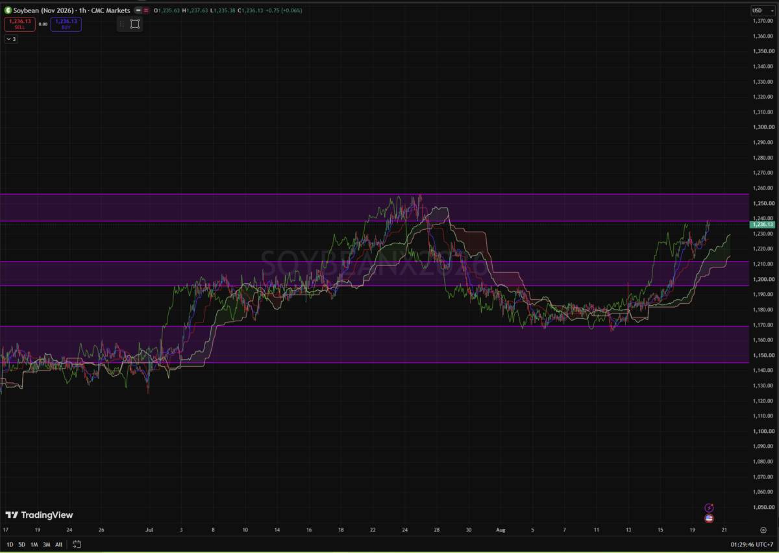
Task: Switch range to 5D
Action: coord(21,544)
